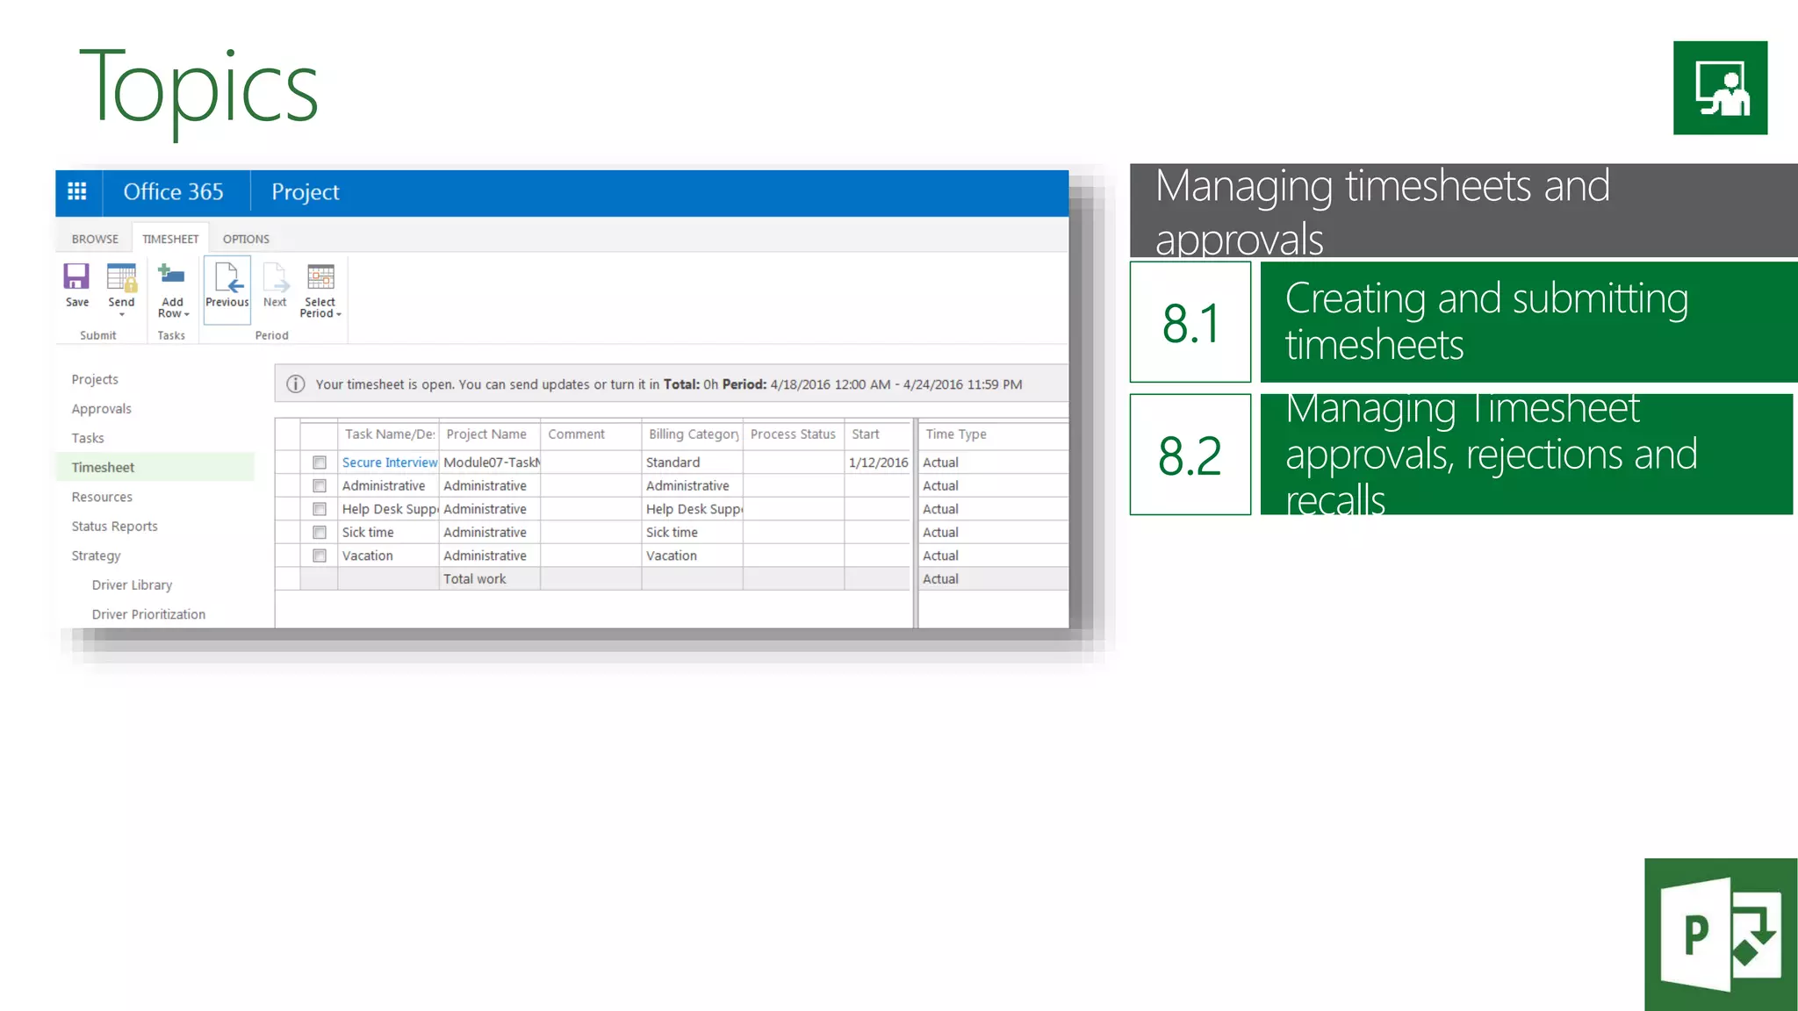Open the Office 365 app launcher grid
The width and height of the screenshot is (1798, 1011).
click(77, 191)
